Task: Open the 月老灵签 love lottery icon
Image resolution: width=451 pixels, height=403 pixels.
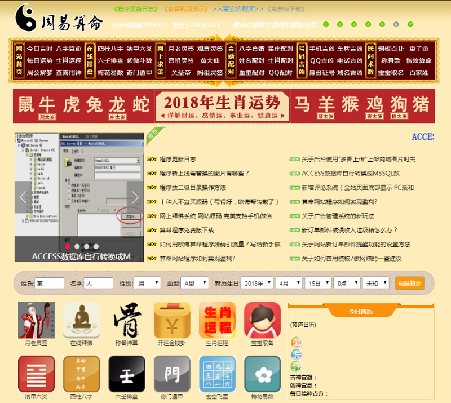Action: point(36,325)
